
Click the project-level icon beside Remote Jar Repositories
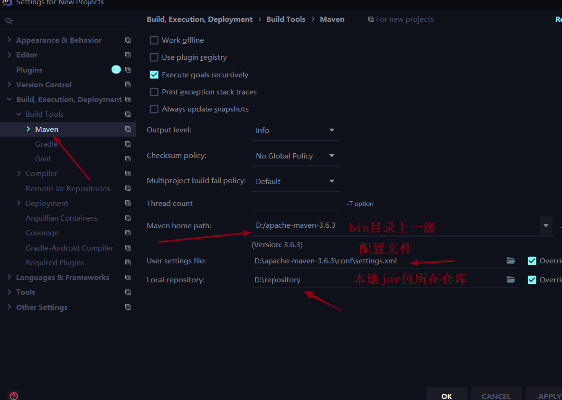coord(128,188)
